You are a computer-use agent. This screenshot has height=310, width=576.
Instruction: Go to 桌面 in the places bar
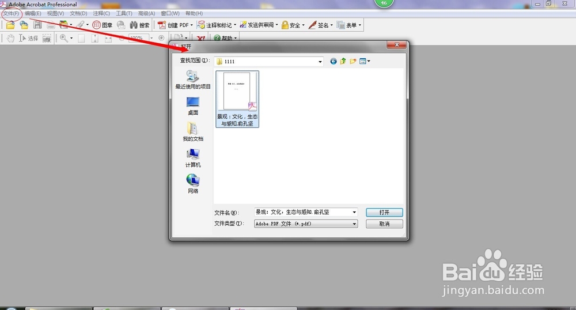(x=193, y=106)
